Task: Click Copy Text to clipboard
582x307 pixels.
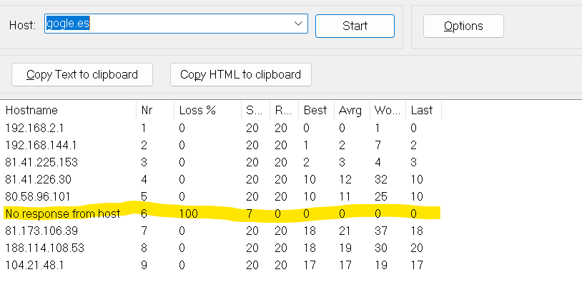Action: coord(84,74)
